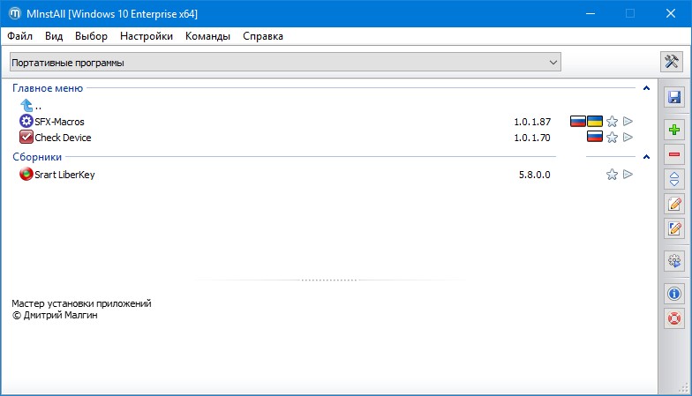This screenshot has width=692, height=396.
Task: Toggle favorite star for SFX-Macros
Action: click(612, 122)
